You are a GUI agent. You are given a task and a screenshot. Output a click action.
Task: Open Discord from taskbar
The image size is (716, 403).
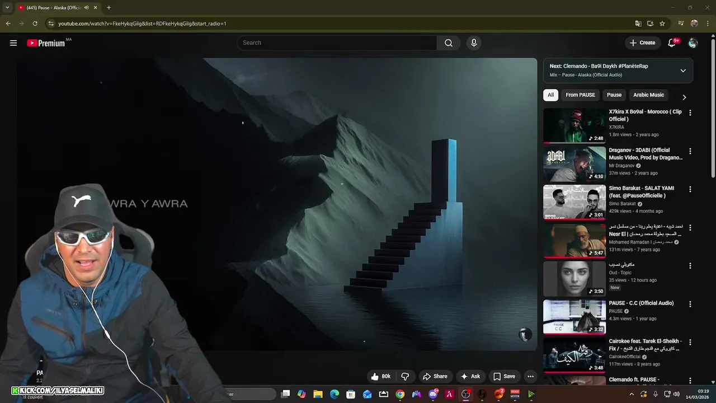[433, 394]
